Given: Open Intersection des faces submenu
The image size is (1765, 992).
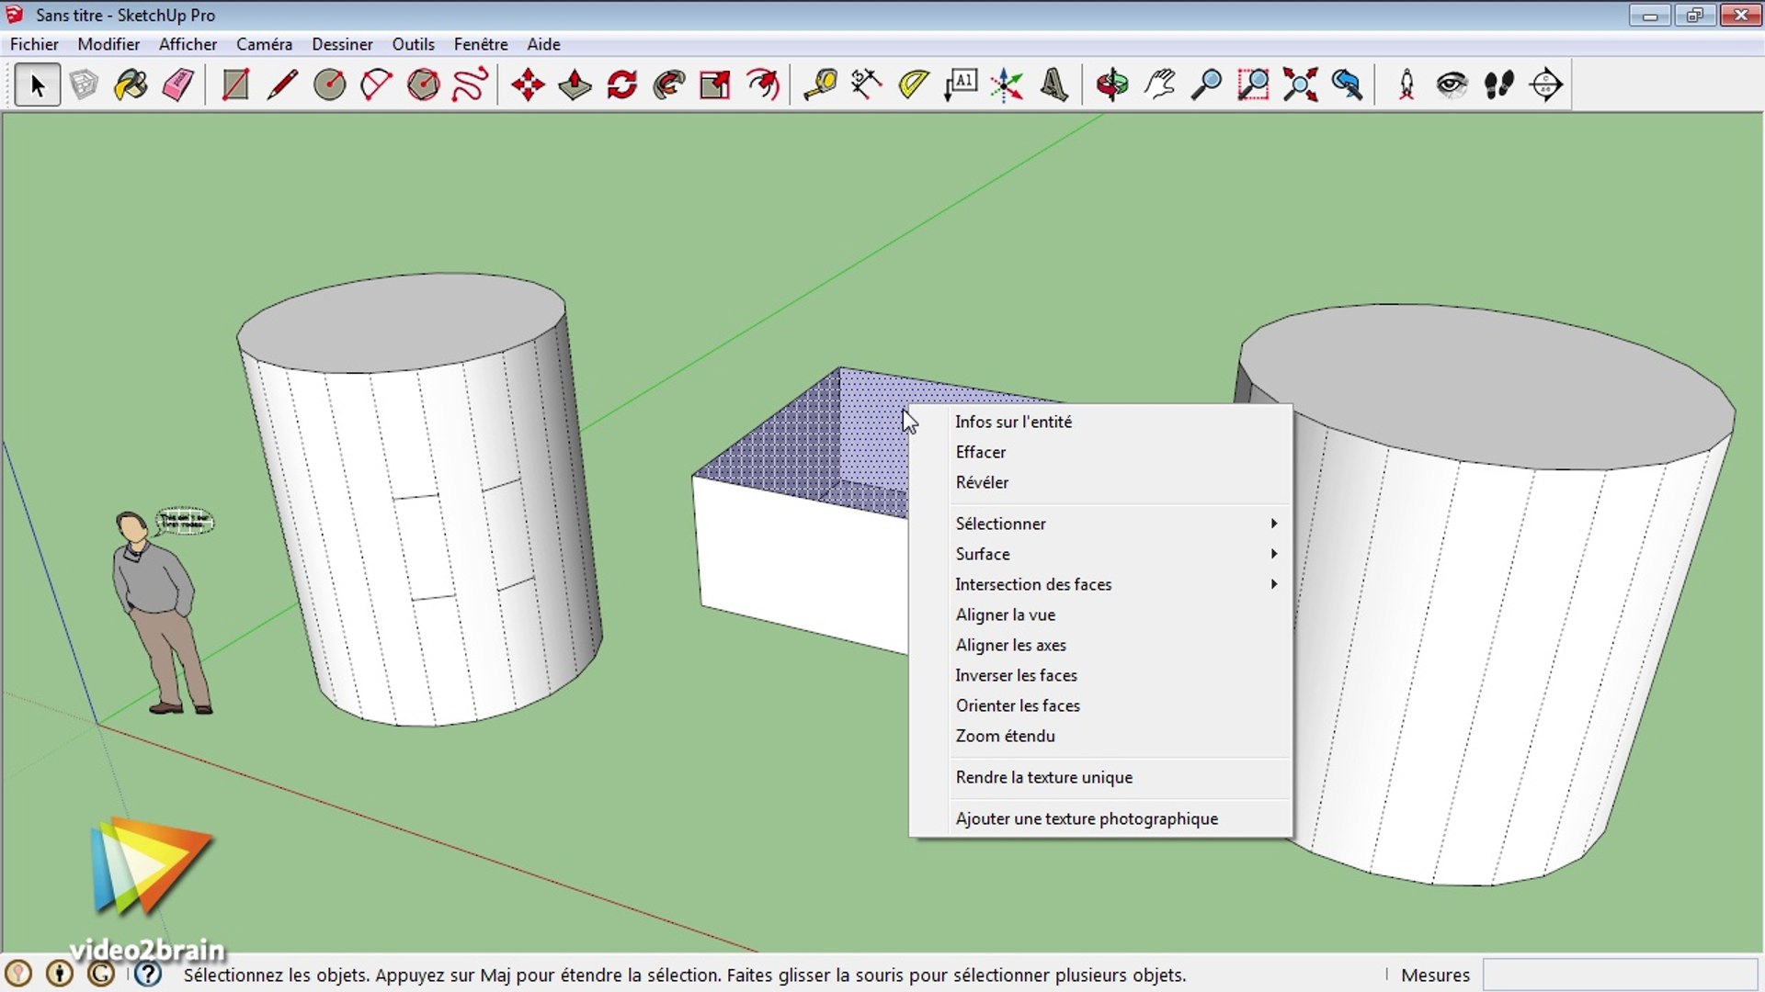Looking at the screenshot, I should (1033, 584).
